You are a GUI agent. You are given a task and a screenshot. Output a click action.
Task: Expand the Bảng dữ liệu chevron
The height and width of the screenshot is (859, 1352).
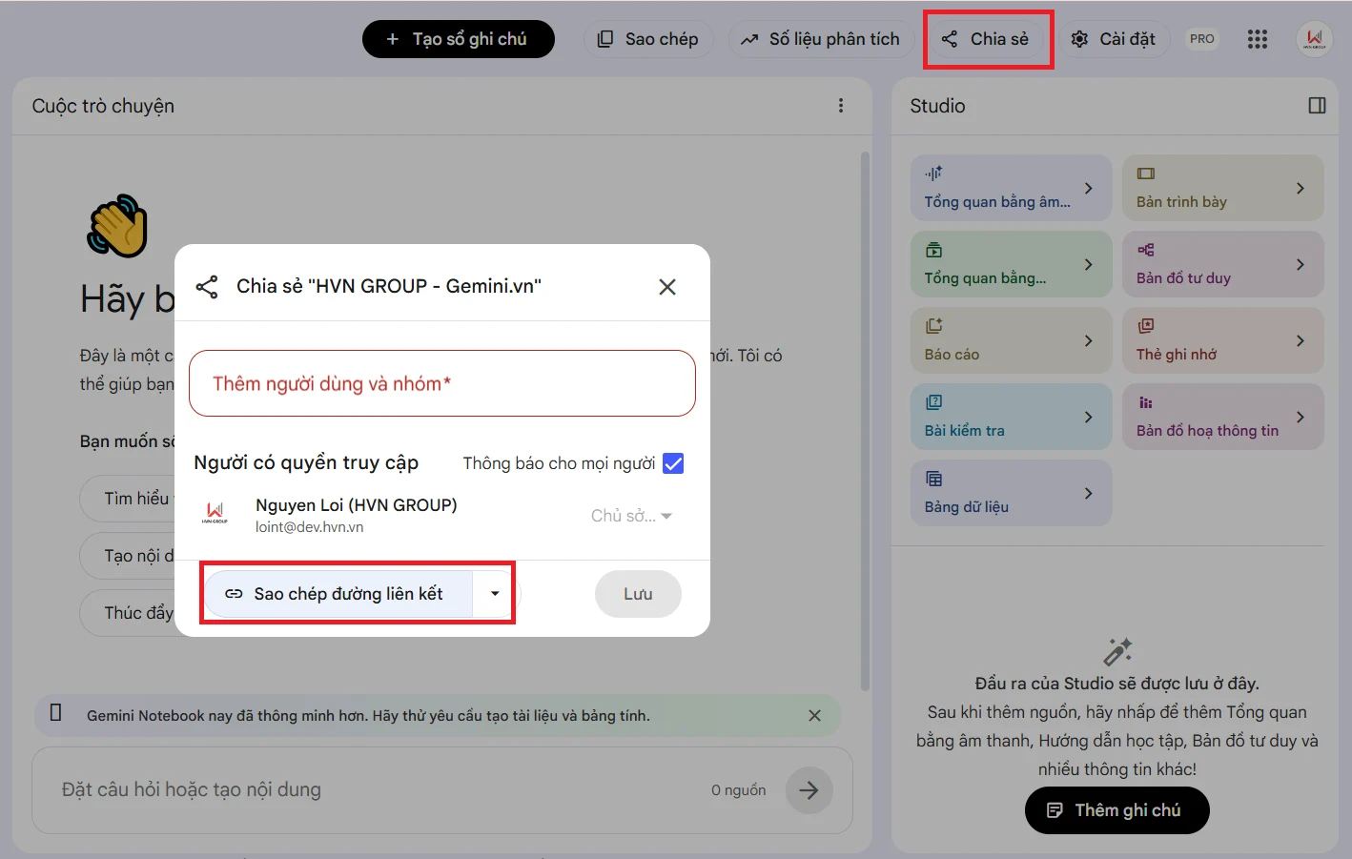click(1088, 493)
